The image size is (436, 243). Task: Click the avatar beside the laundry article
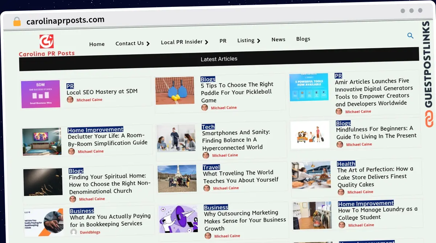coord(342,225)
